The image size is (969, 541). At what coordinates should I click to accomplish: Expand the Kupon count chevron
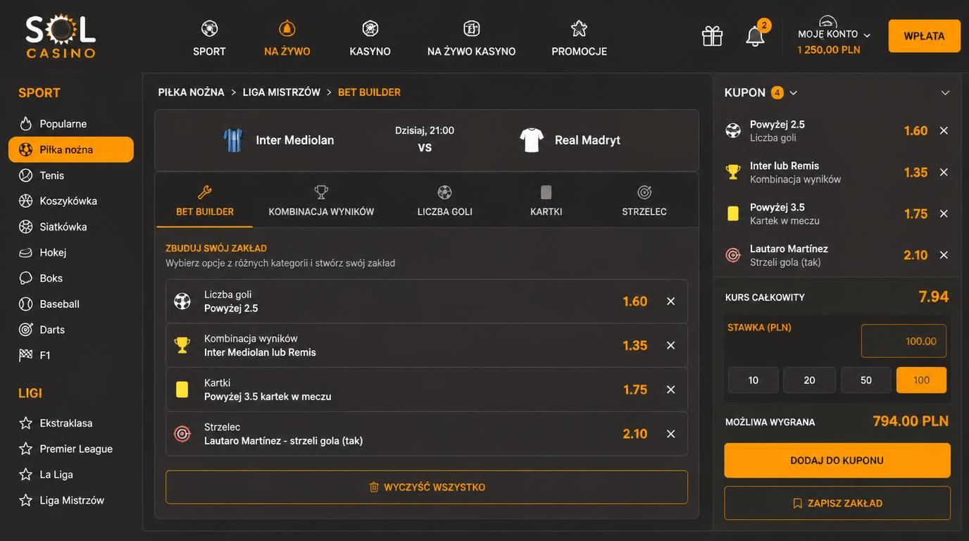[794, 93]
